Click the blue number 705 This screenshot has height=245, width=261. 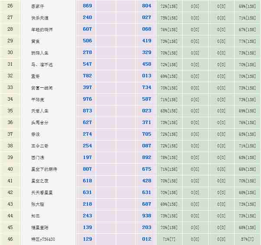point(147,134)
